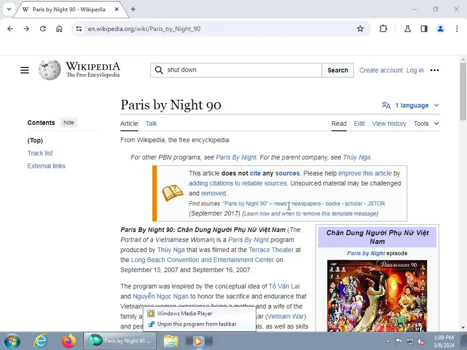Image resolution: width=467 pixels, height=350 pixels.
Task: Toggle the browser side panel
Action: 424,29
